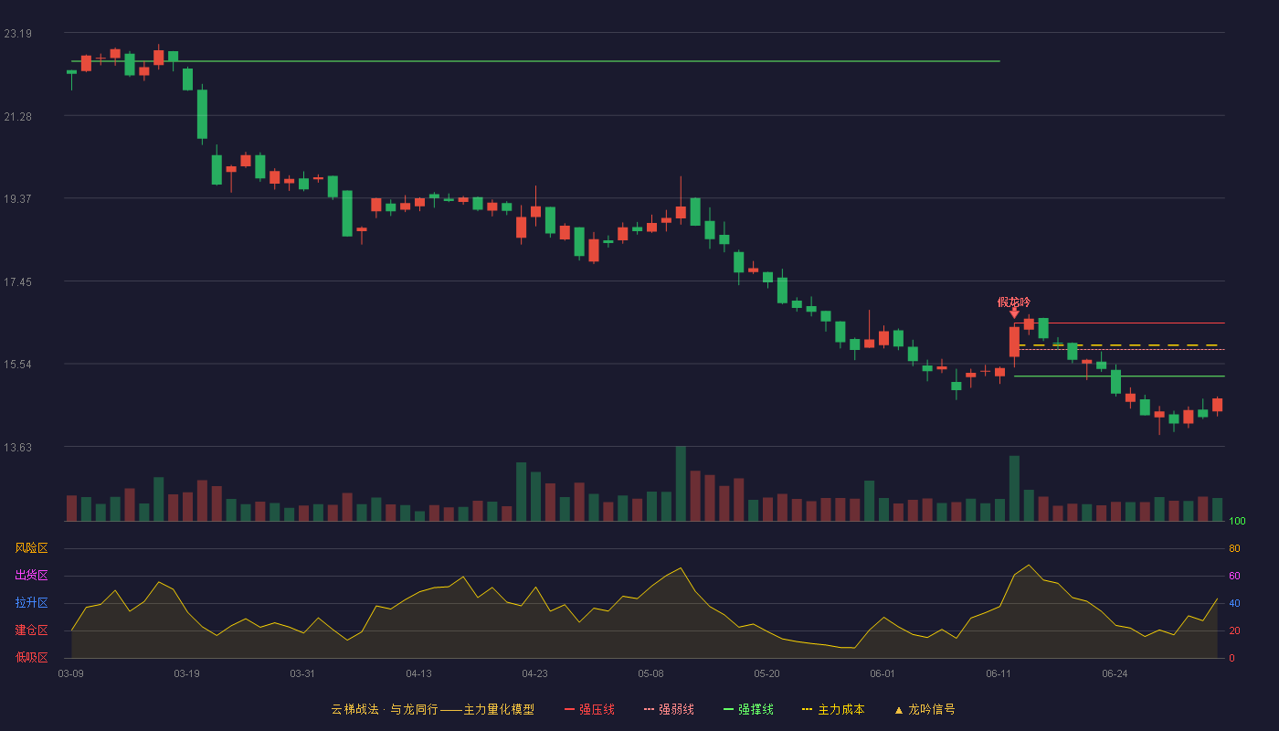The width and height of the screenshot is (1279, 731).
Task: Click the 06-24 date label
Action: point(1115,673)
